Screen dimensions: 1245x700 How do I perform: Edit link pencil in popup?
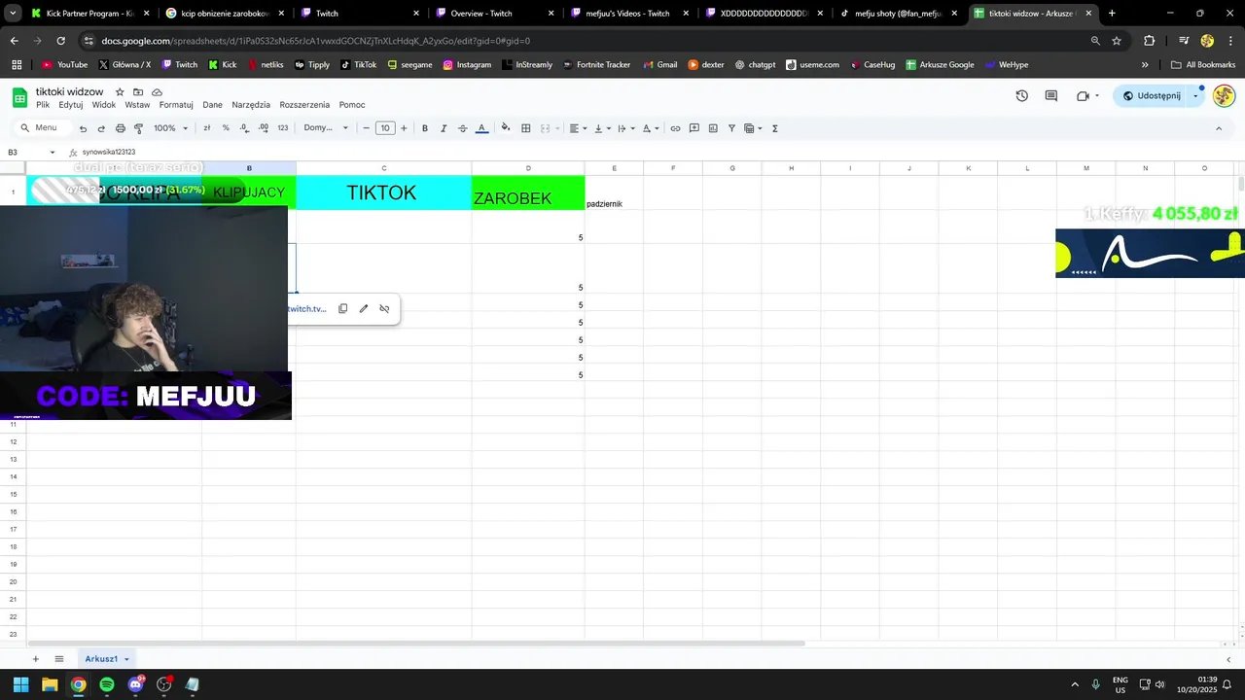(x=364, y=309)
